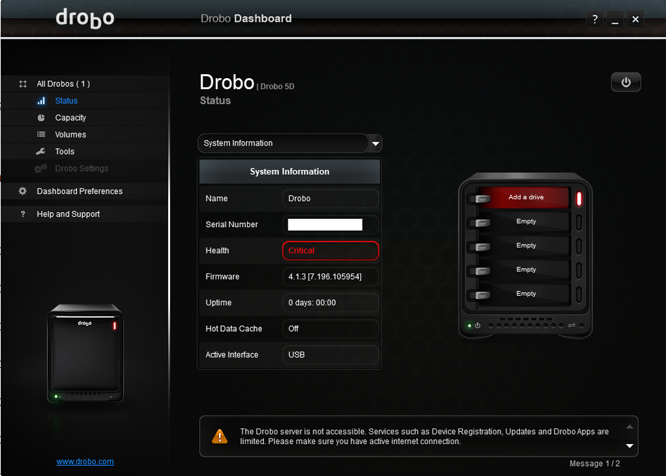Close the Drobo Dashboard window
Screen dimensions: 666x476
[x=635, y=19]
